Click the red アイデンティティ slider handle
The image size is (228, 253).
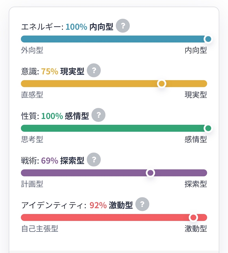[193, 217]
